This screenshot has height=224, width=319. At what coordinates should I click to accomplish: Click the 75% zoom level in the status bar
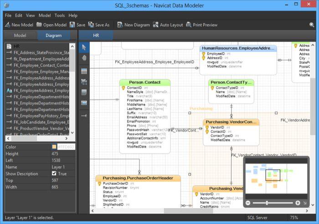294,218
